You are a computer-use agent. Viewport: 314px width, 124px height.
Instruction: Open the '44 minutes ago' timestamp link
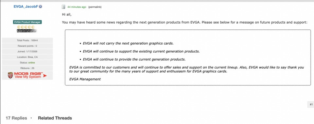coord(77,7)
